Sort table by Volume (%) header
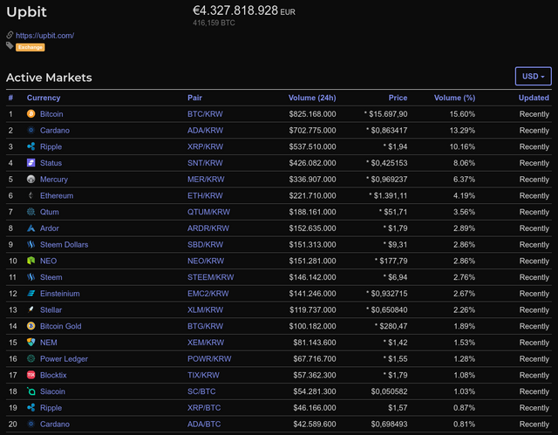The image size is (558, 435). point(454,98)
